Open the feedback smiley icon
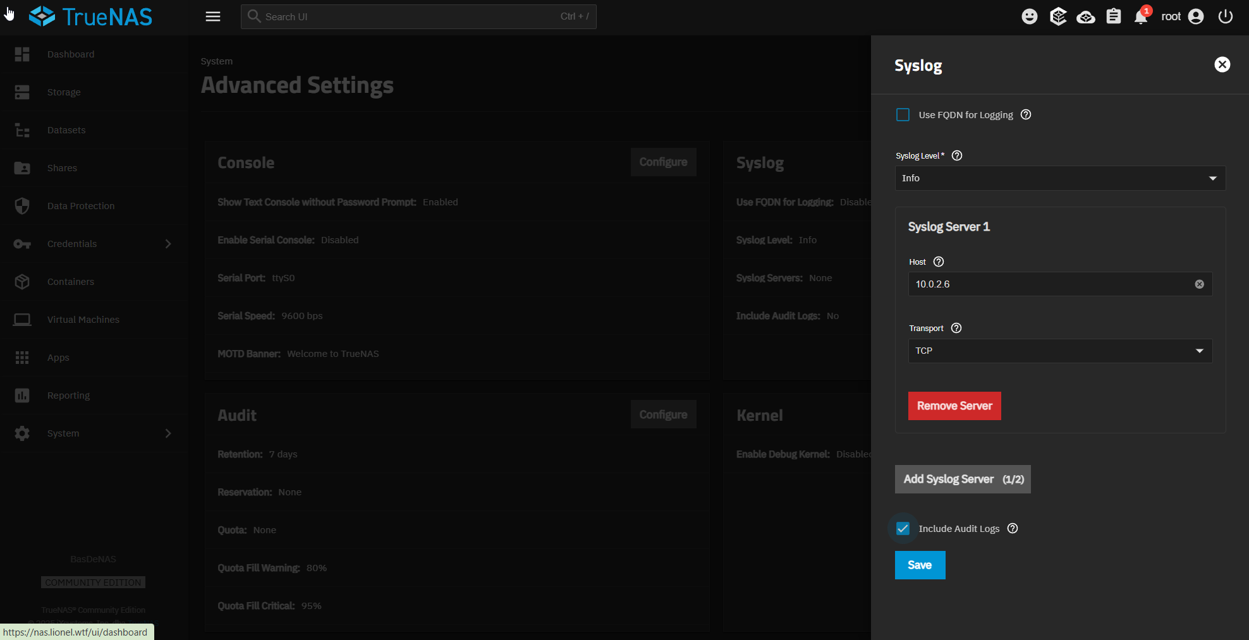The height and width of the screenshot is (640, 1249). [x=1029, y=17]
